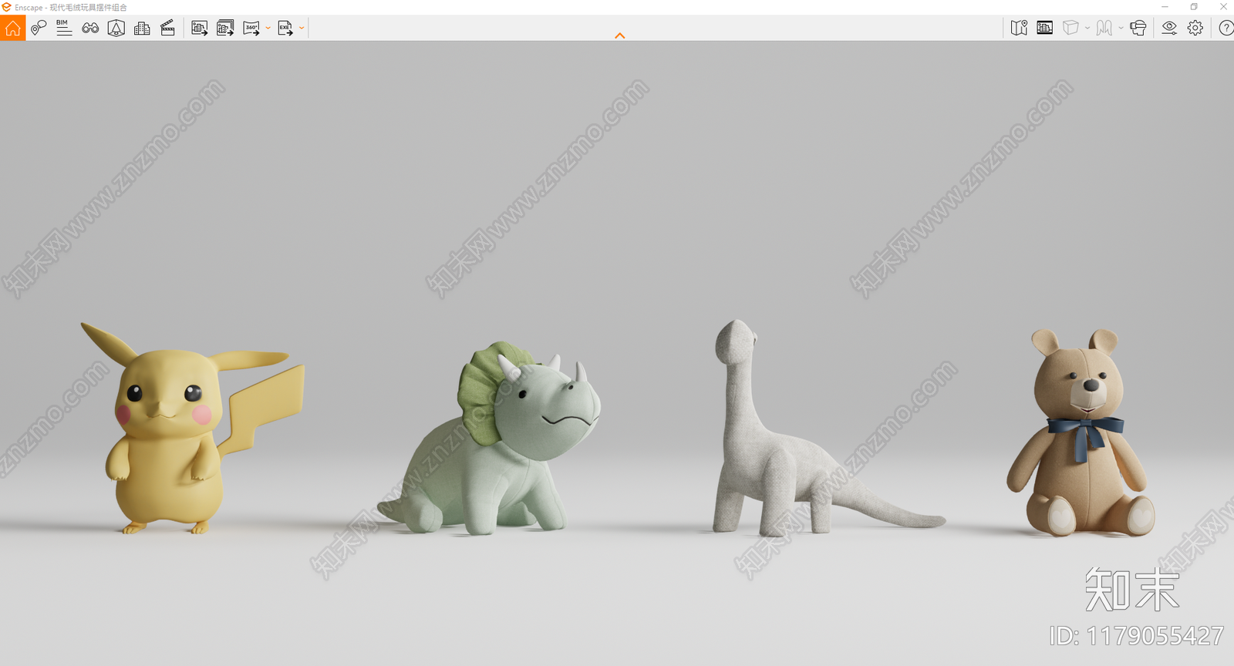Expand the cube view mode dropdown
1234x666 pixels.
[x=1087, y=28]
